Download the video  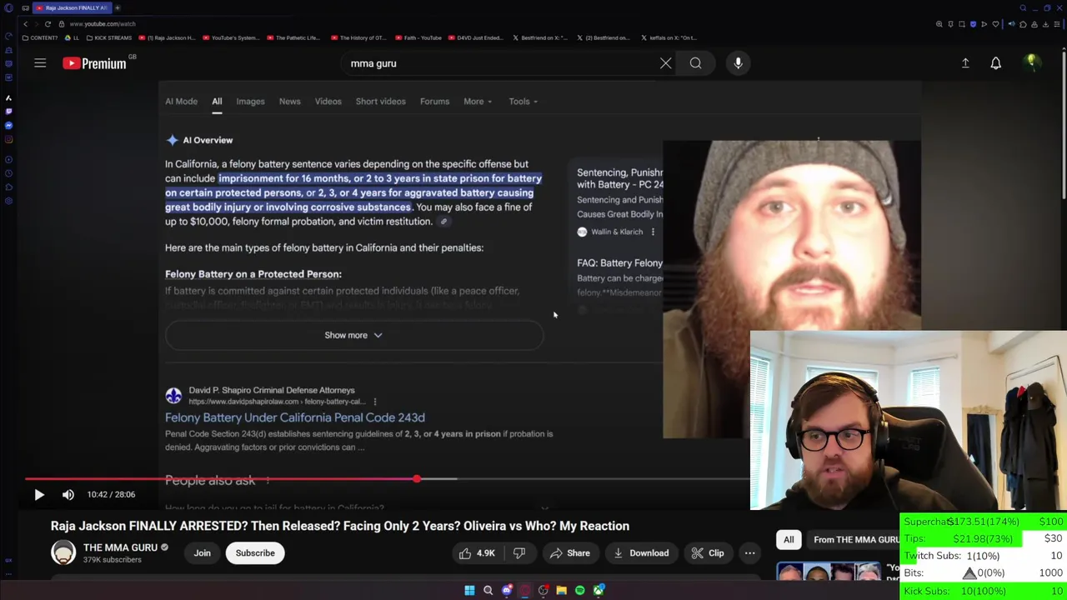point(640,553)
